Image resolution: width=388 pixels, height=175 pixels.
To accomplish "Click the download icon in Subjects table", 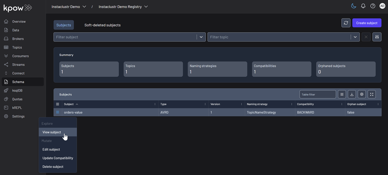I will (352, 95).
